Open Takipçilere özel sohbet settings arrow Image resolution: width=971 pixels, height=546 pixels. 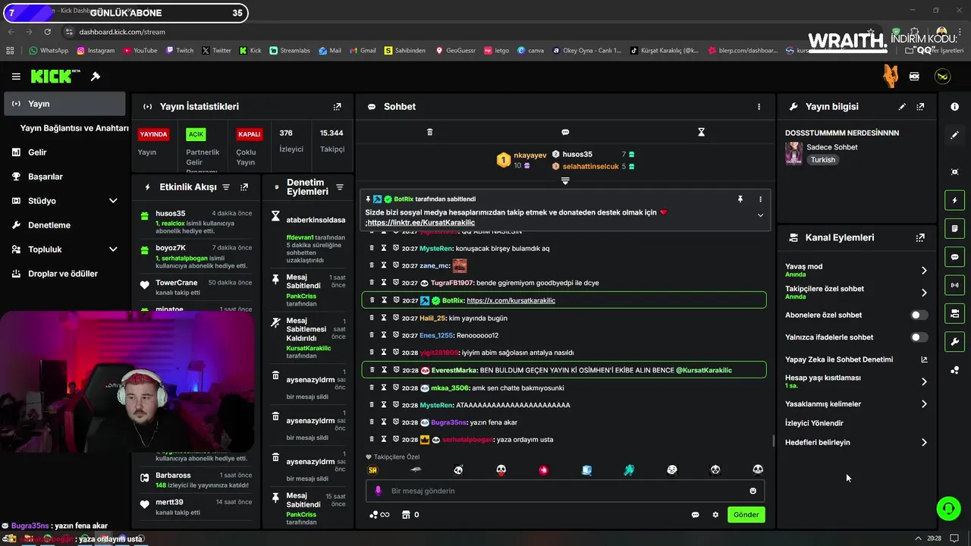click(924, 293)
